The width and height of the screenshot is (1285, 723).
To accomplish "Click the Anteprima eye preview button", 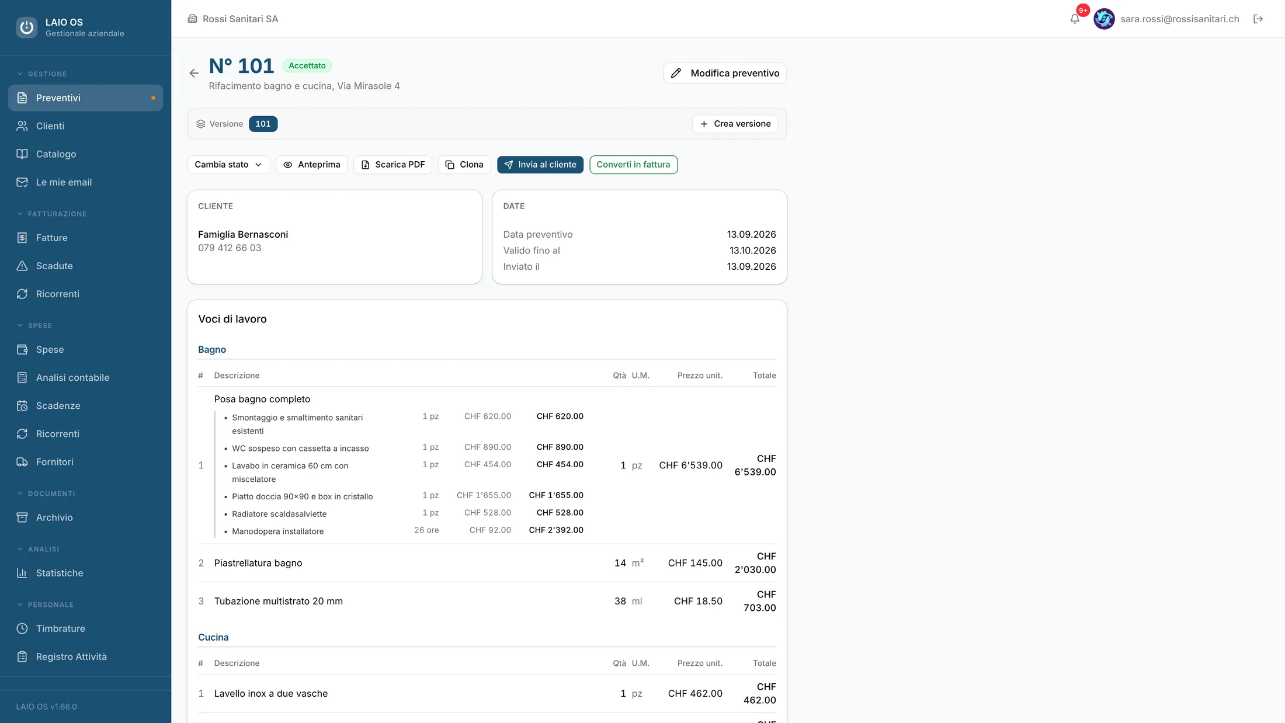I will (x=311, y=165).
